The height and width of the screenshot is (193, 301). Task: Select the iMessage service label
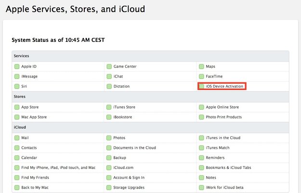tap(29, 77)
